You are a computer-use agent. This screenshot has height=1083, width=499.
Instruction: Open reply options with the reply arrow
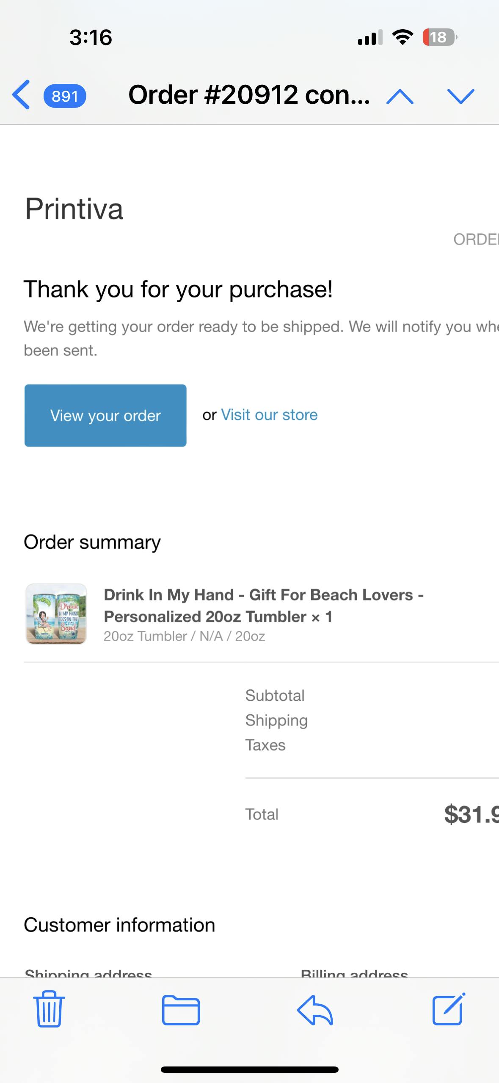pos(315,1010)
